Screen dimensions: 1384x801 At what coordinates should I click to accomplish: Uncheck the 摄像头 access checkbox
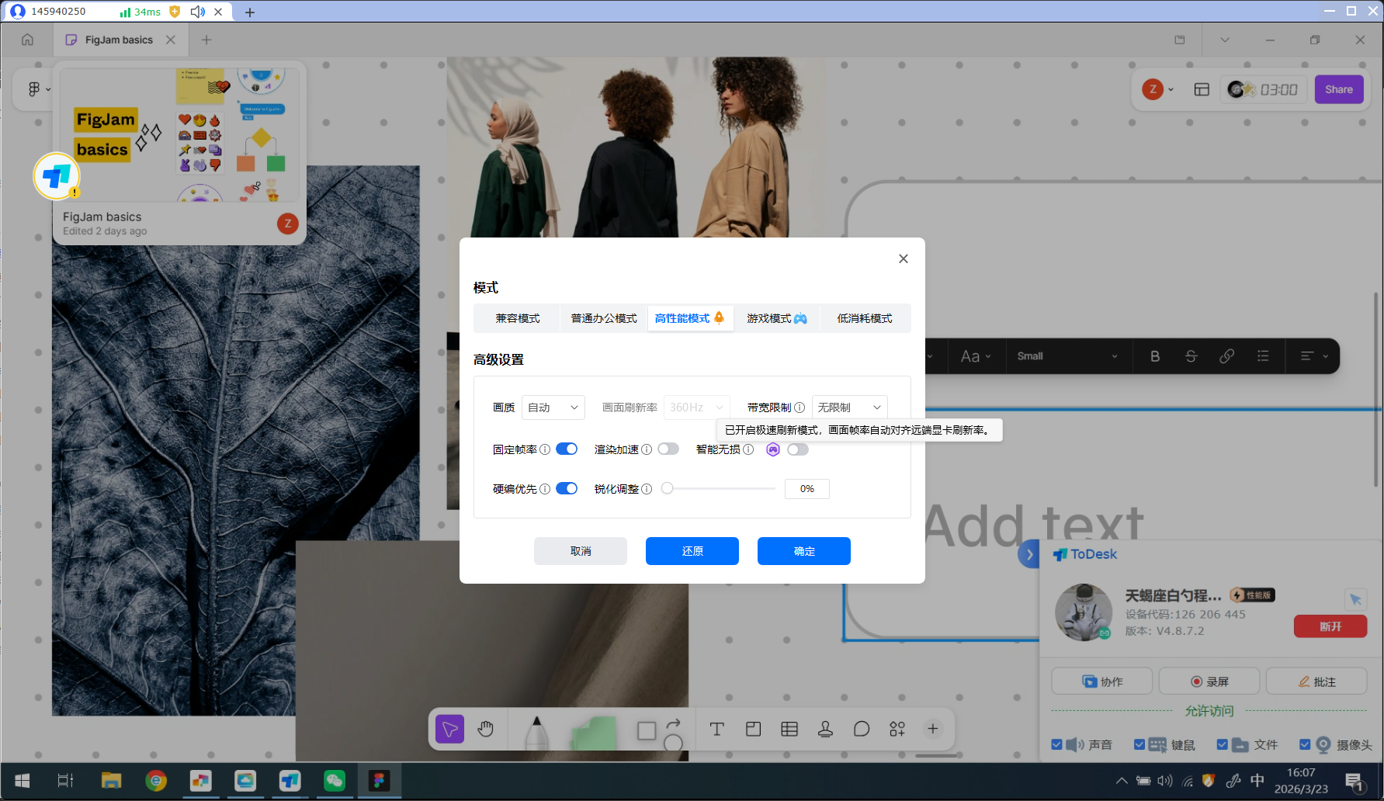click(1305, 744)
